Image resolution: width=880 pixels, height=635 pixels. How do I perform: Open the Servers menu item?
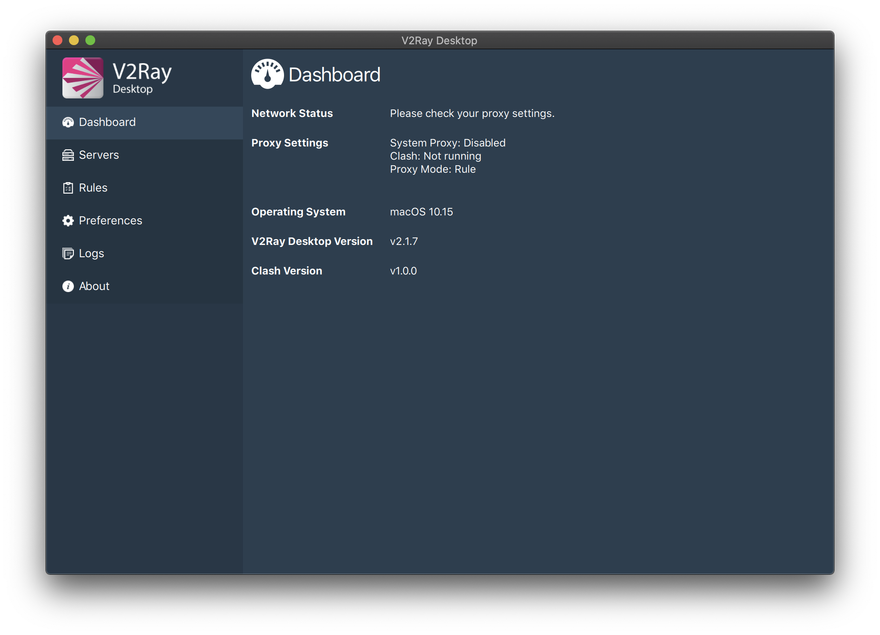[99, 155]
